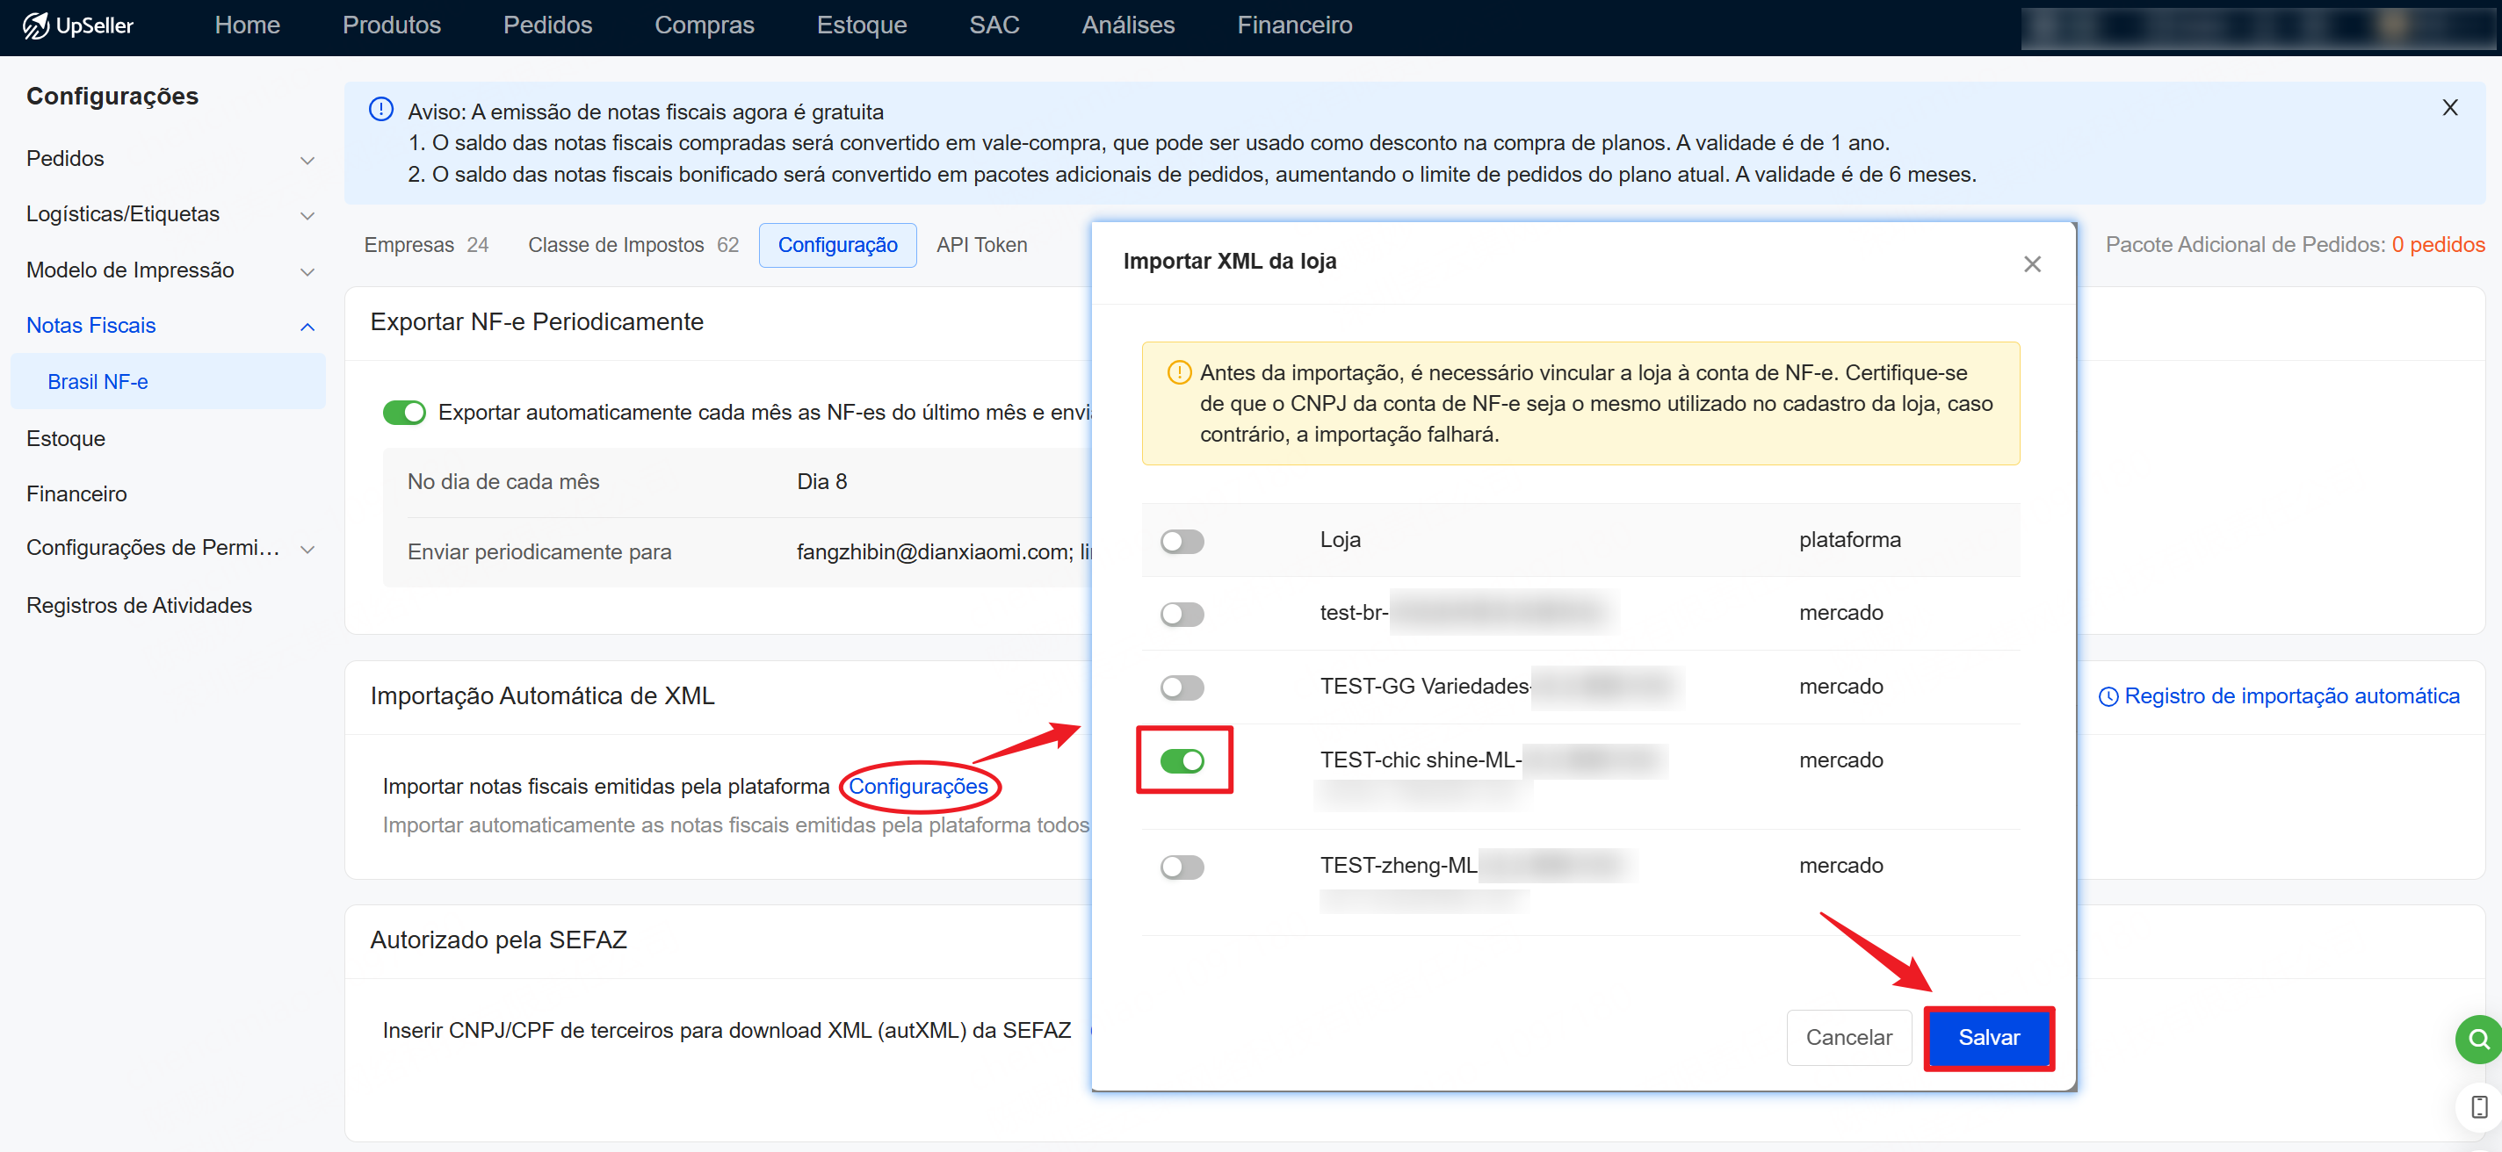The image size is (2502, 1152).
Task: Select Registros de Atividades in the sidebar
Action: (x=139, y=606)
